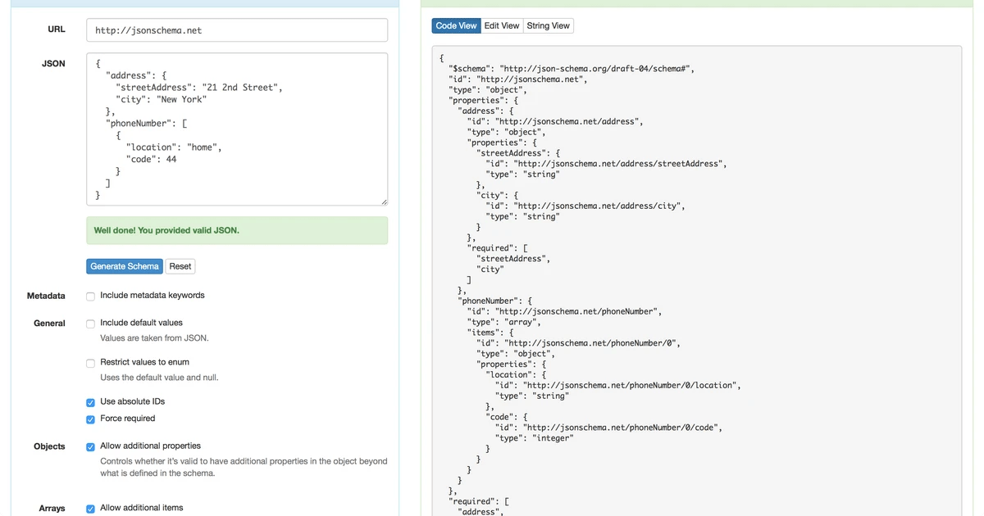Enable the Include default values option
Screen dimensions: 984x516
tap(90, 323)
